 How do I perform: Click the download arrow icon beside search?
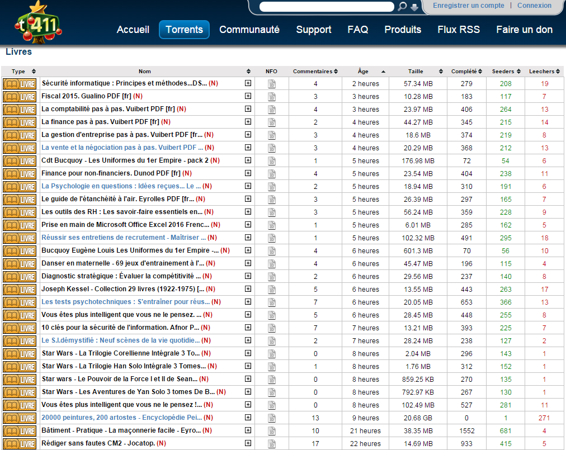click(x=414, y=7)
